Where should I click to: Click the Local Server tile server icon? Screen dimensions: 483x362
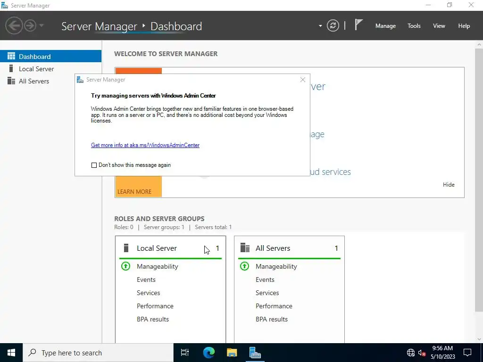[x=125, y=248]
